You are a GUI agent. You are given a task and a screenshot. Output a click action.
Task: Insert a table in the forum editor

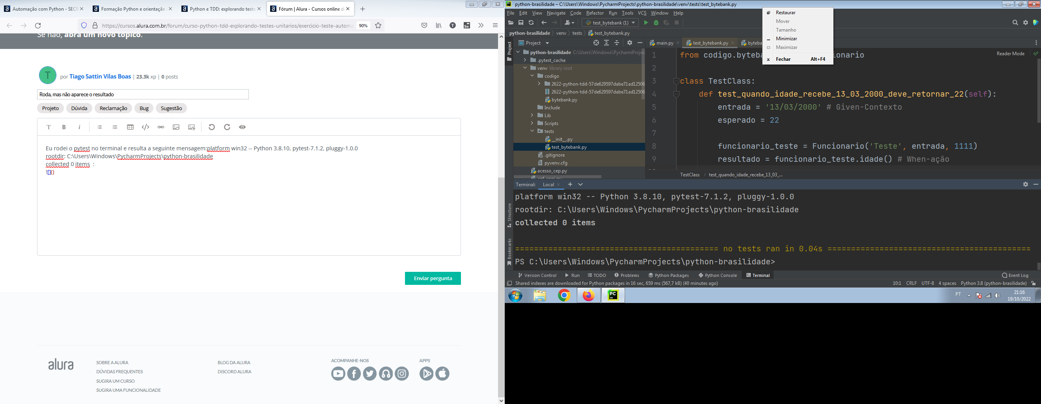point(130,127)
